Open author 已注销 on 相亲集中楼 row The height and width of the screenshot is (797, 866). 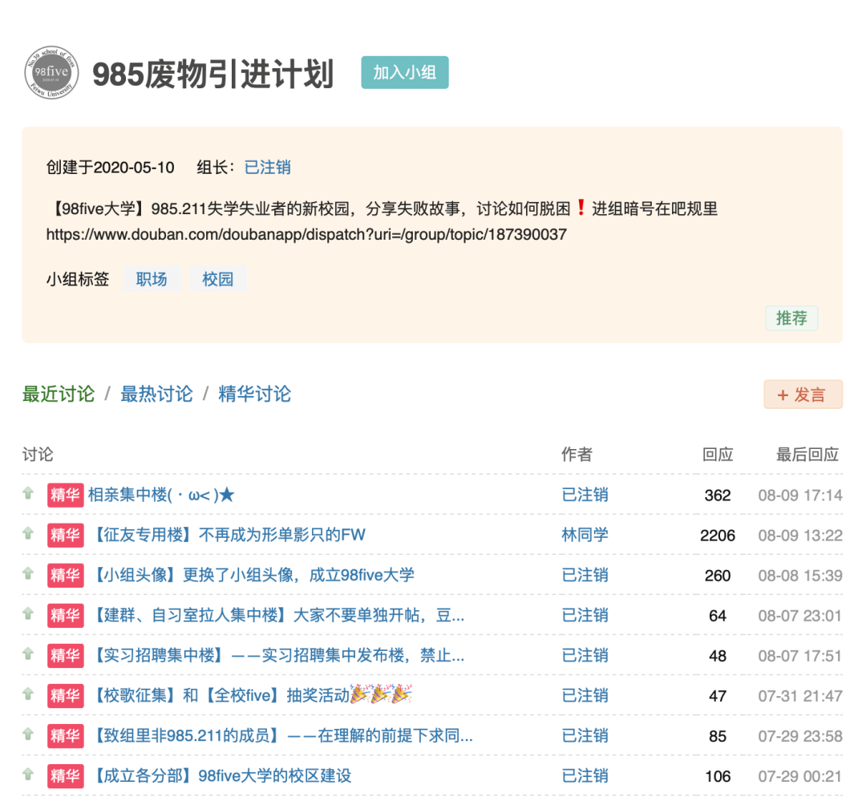pos(585,495)
